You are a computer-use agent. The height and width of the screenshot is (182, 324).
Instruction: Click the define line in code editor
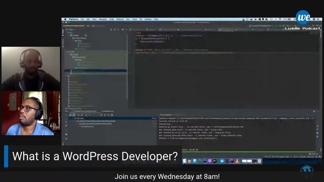click(172, 50)
